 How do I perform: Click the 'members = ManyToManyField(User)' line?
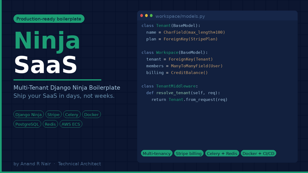(x=184, y=66)
